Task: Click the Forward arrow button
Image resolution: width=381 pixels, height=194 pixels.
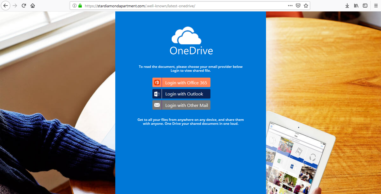Action: tap(15, 6)
